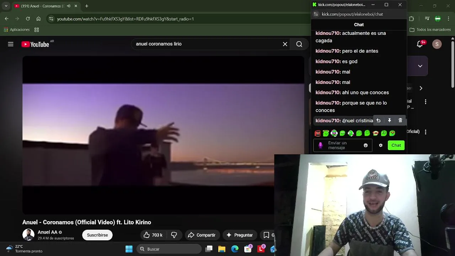Open options for the first suggested video
455x256 pixels.
[x=425, y=102]
